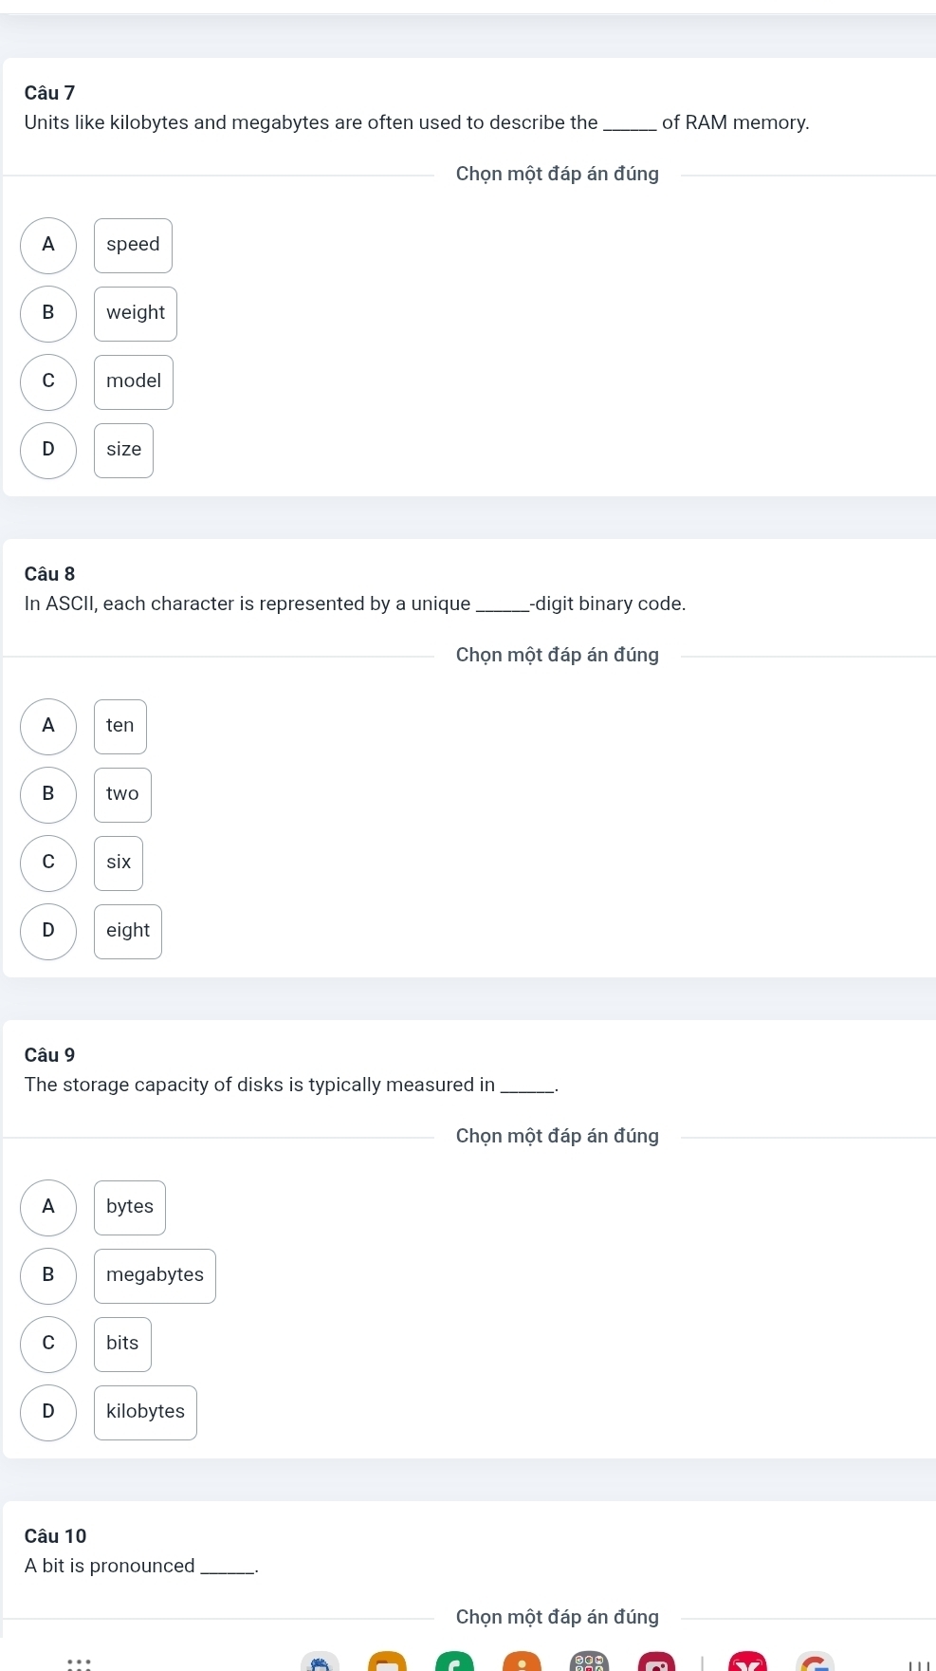The image size is (936, 1671).
Task: Choose the 'ten' answer box
Action: (x=120, y=727)
